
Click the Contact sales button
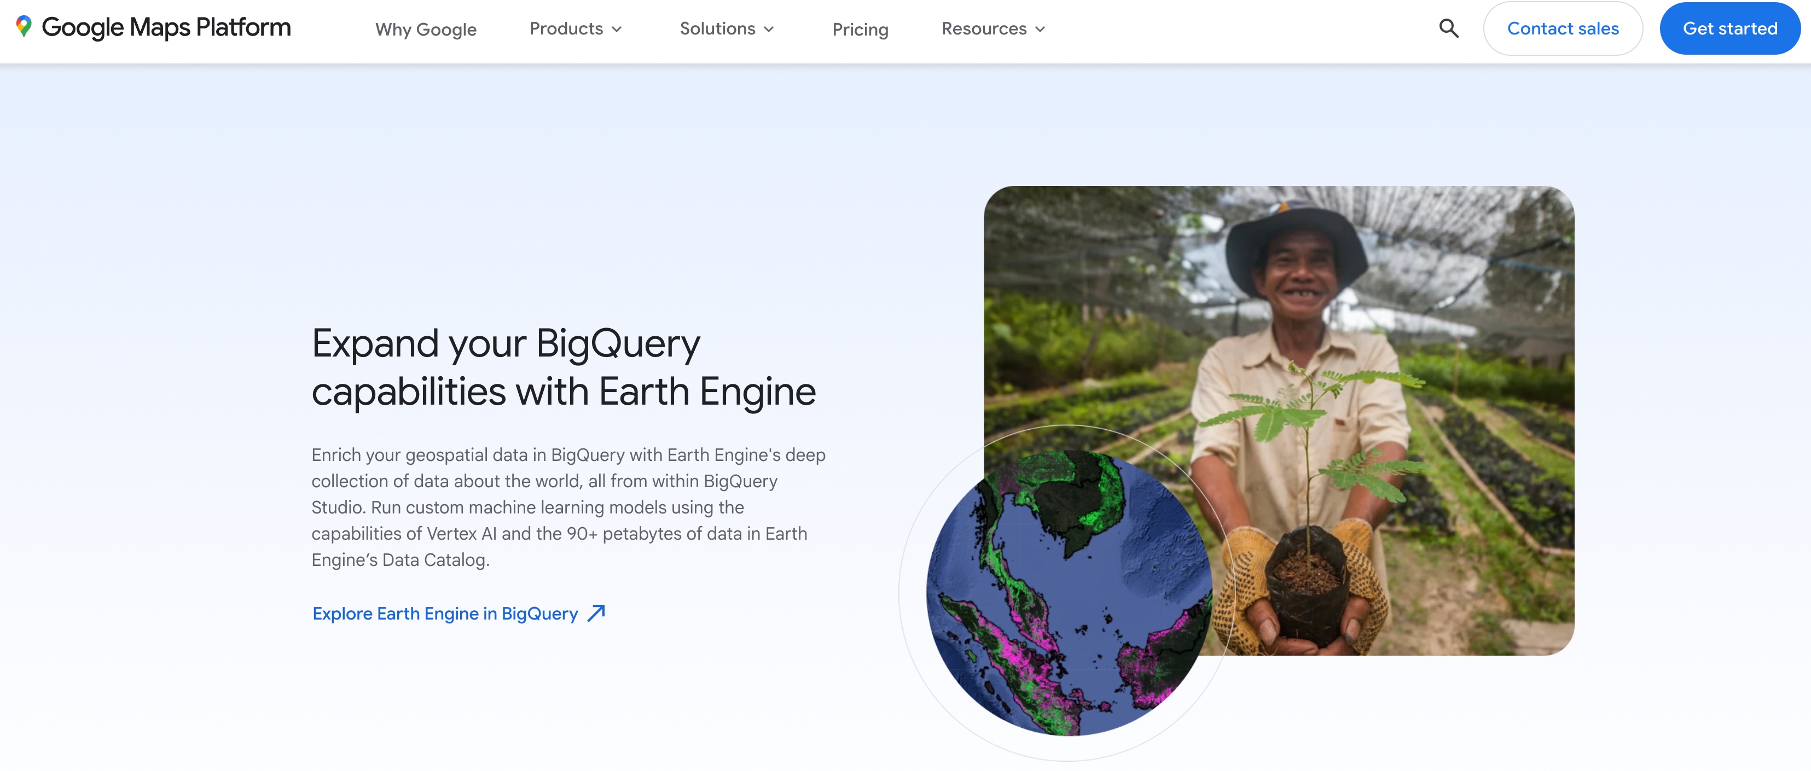1563,29
